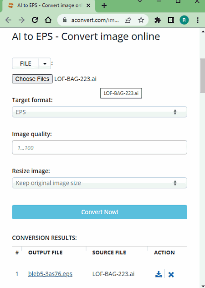
Task: Share this page from the address bar
Action: [x=128, y=20]
